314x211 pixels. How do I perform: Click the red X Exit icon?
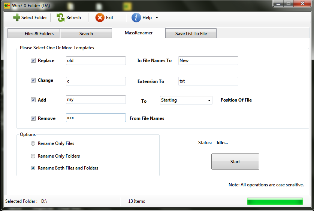click(x=100, y=18)
